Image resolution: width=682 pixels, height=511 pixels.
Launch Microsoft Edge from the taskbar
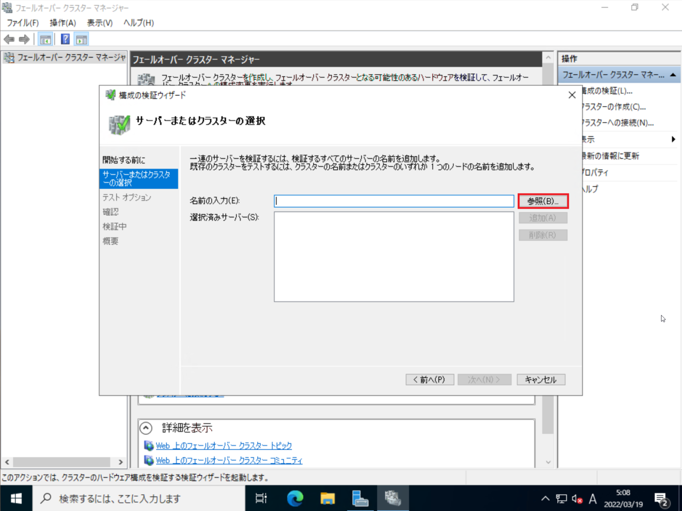tap(294, 498)
